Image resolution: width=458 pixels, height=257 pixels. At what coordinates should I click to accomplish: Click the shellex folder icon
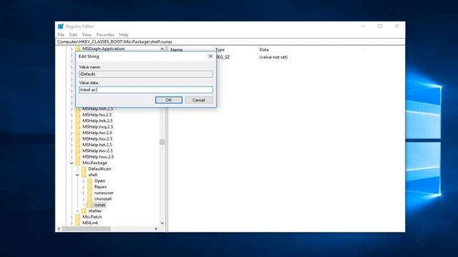(84, 211)
